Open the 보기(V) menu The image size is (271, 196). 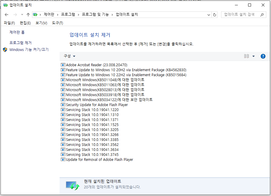(x=41, y=23)
